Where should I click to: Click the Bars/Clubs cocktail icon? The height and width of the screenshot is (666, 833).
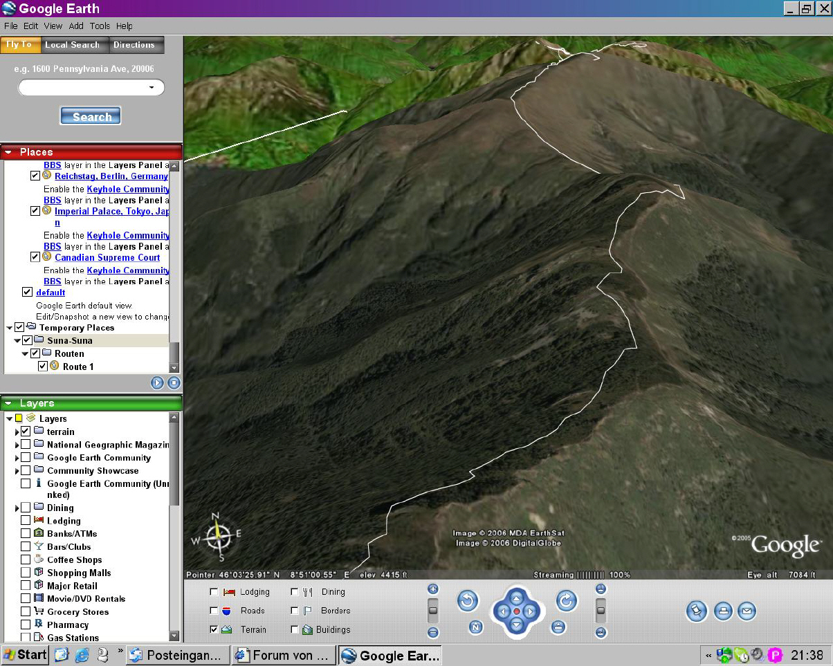39,546
